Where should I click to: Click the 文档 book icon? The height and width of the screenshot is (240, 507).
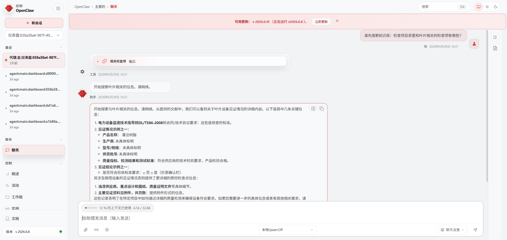[7, 219]
